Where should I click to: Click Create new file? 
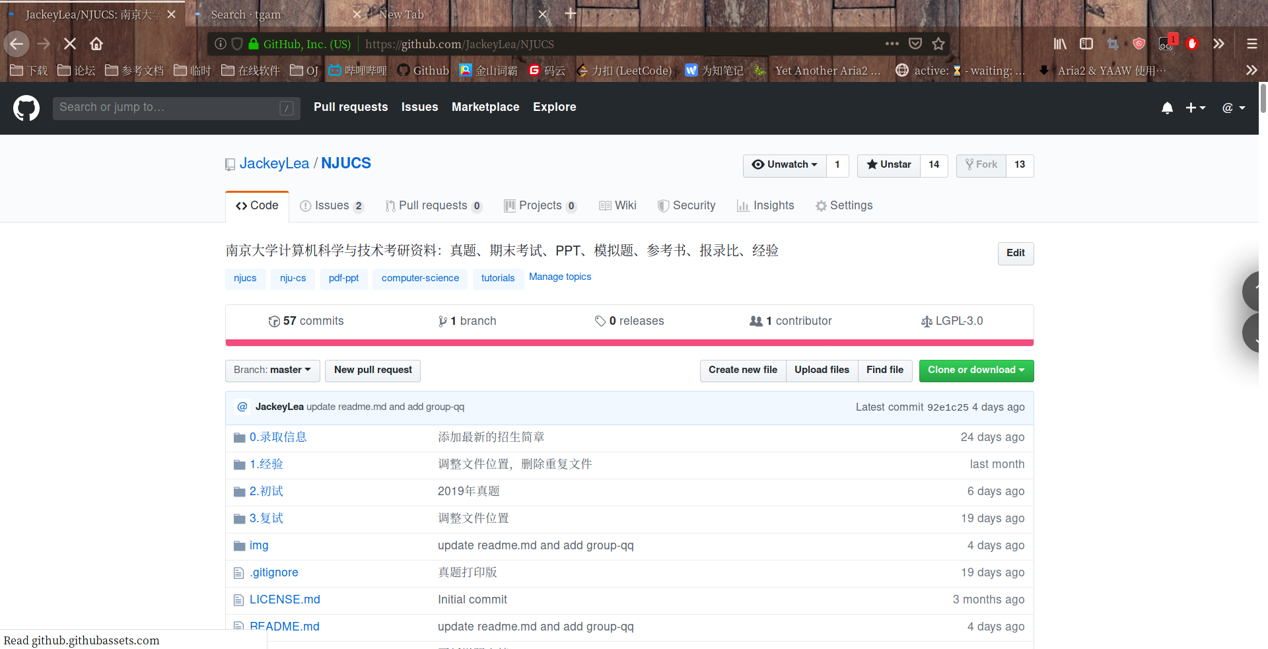tap(743, 370)
